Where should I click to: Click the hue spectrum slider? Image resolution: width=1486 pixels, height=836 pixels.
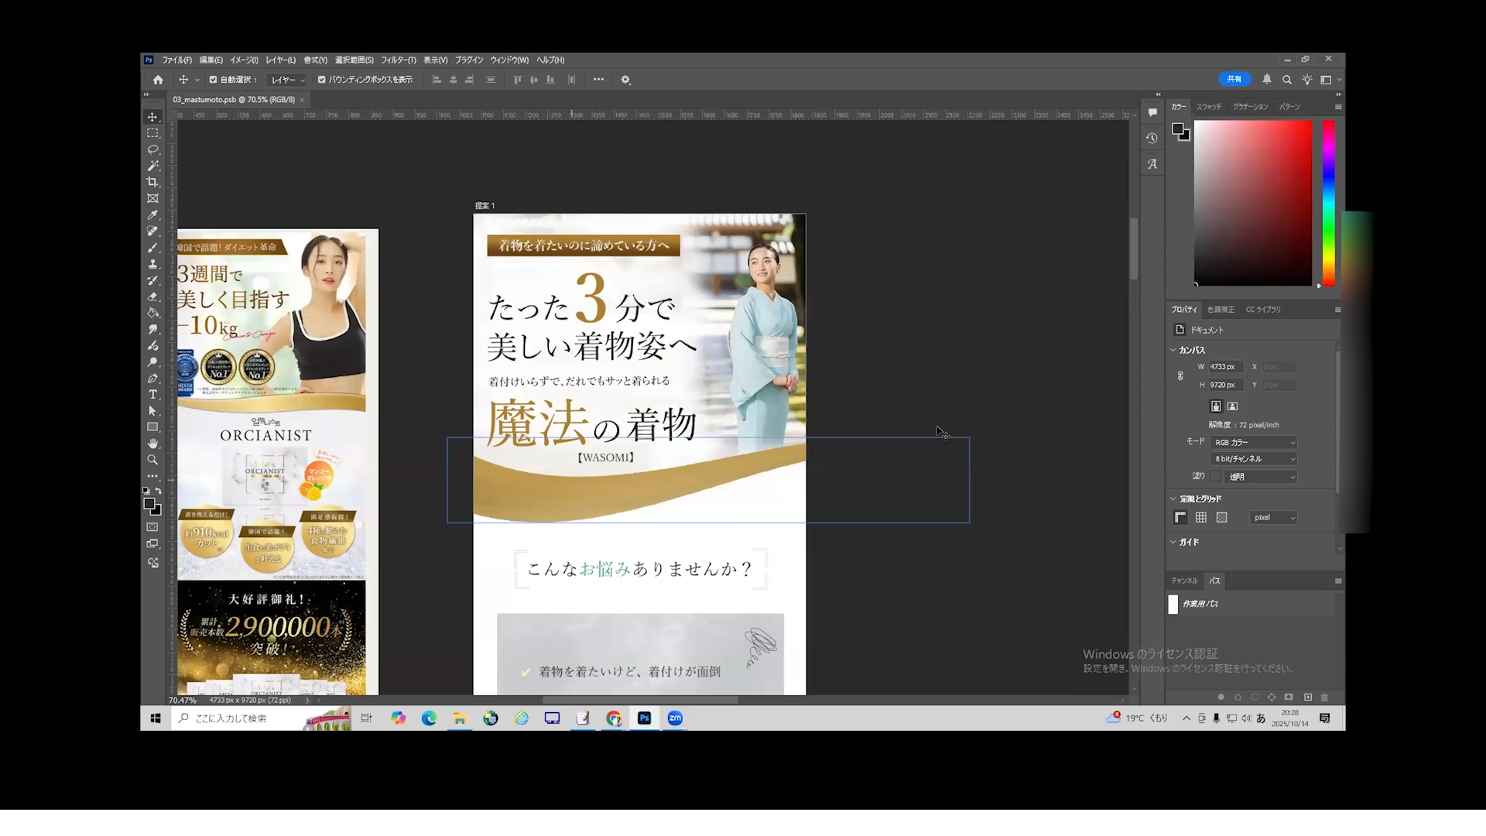[x=1328, y=203]
